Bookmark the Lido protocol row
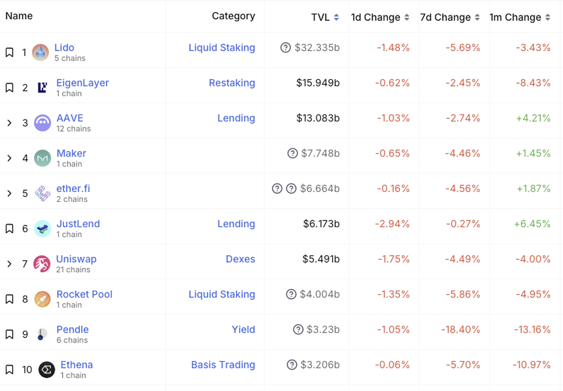 [9, 52]
